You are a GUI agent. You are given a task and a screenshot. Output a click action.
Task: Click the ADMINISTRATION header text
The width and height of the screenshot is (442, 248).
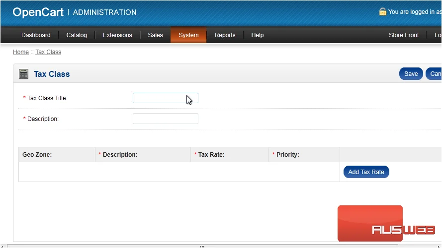(104, 12)
